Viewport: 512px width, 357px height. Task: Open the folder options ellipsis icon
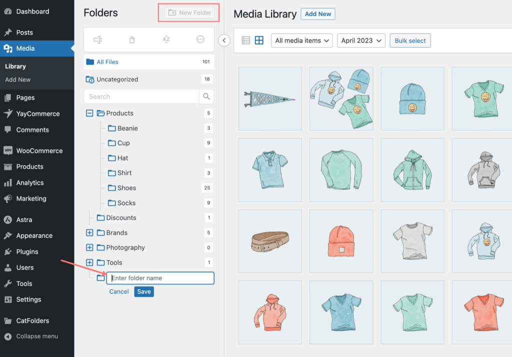click(x=200, y=40)
